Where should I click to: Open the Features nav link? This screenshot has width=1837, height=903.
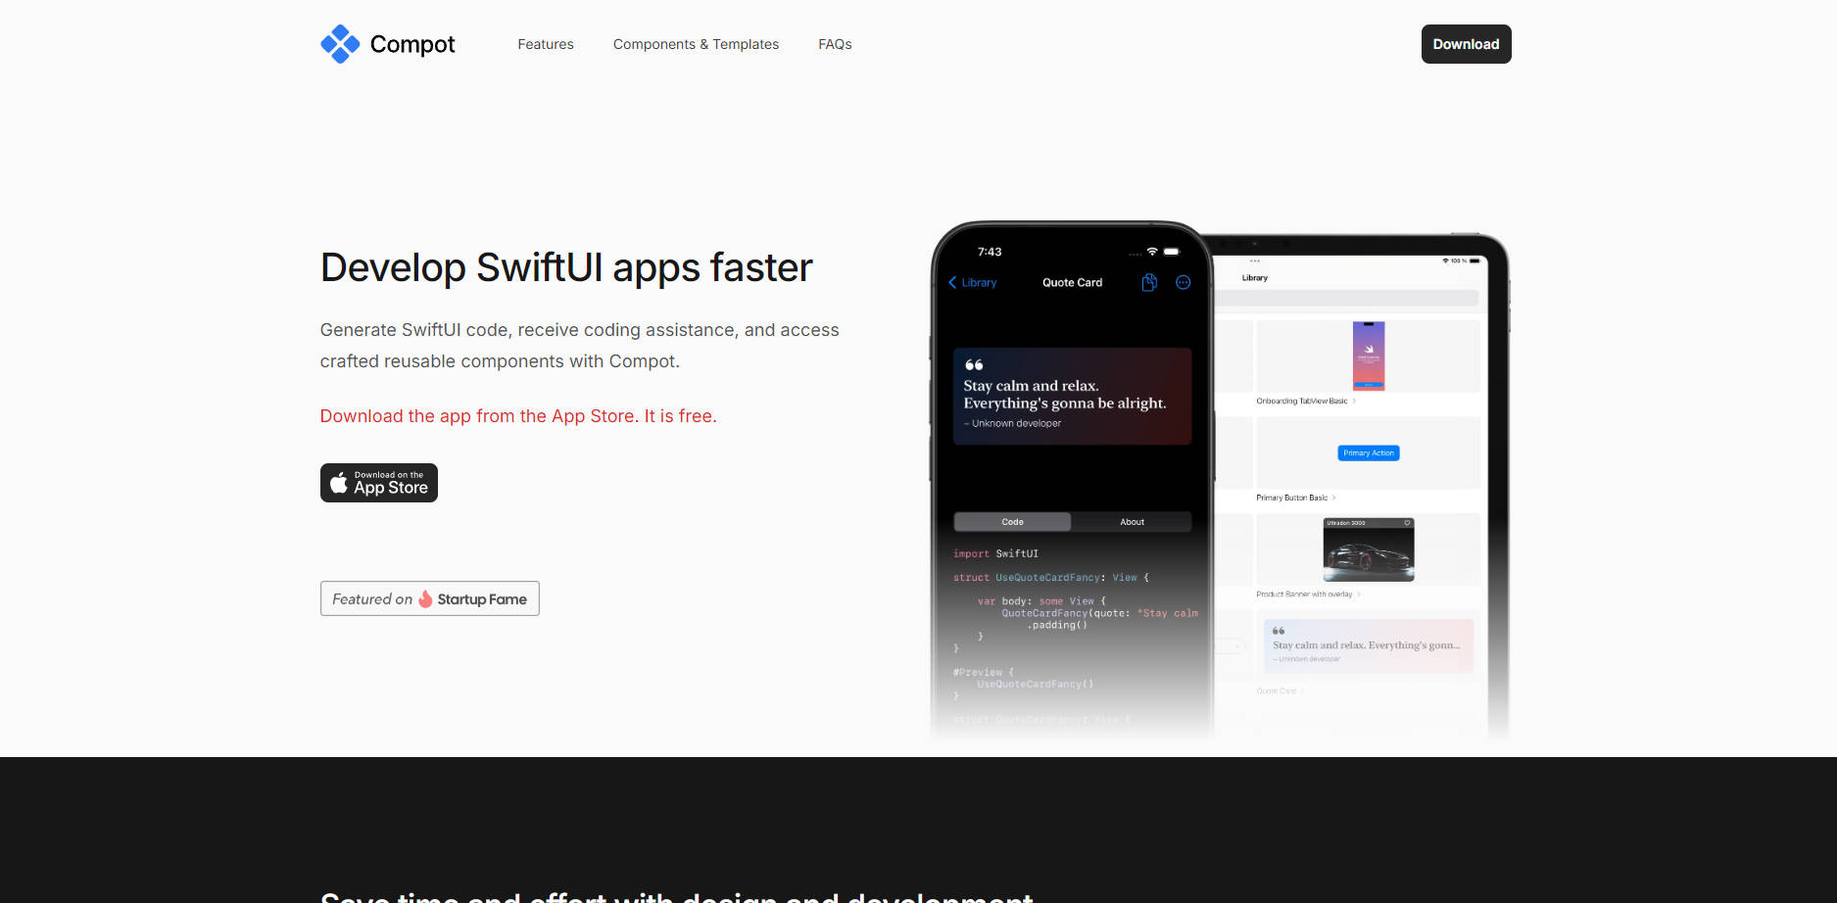pyautogui.click(x=546, y=44)
